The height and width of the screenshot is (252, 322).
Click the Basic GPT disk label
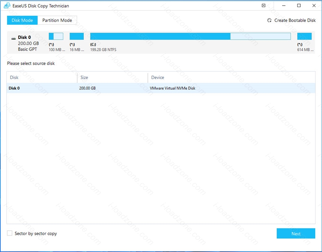click(x=27, y=49)
